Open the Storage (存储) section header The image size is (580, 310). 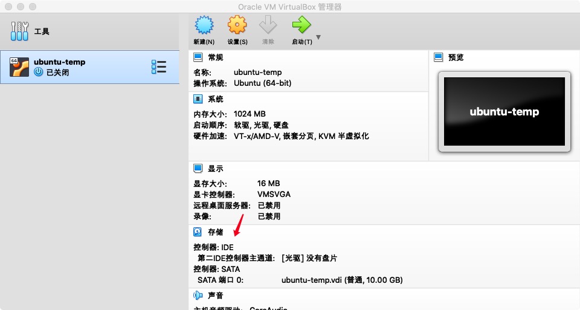pyautogui.click(x=215, y=232)
